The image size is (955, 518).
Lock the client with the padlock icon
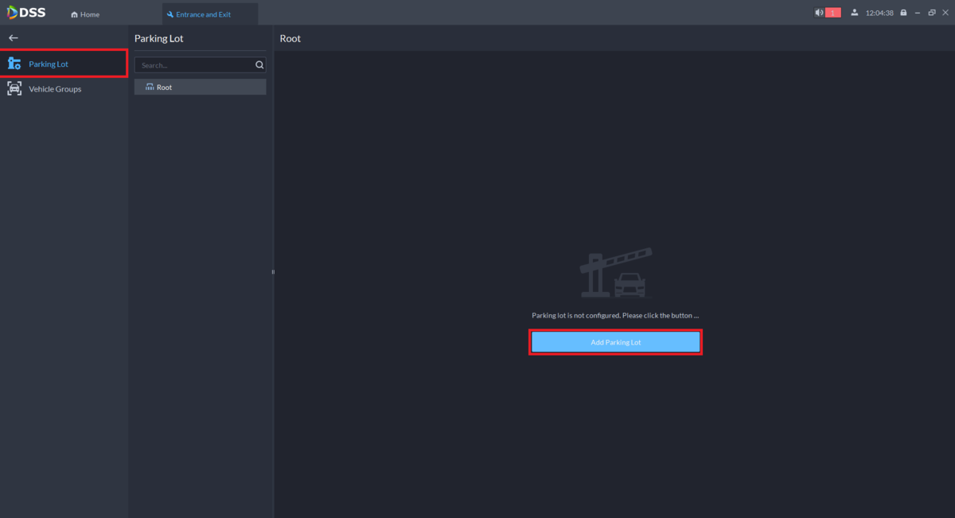click(904, 13)
